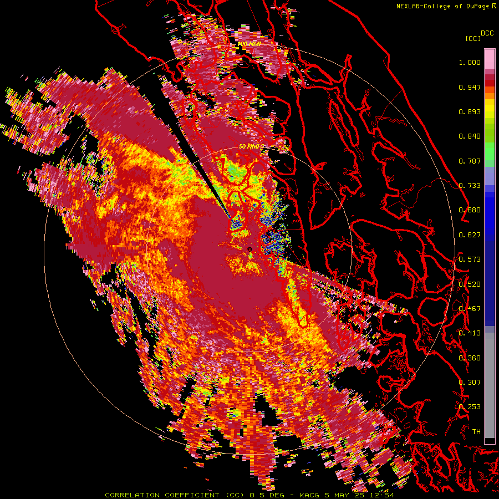Select the 0.467 color scale label
This screenshot has height=499, width=499.
[x=470, y=309]
